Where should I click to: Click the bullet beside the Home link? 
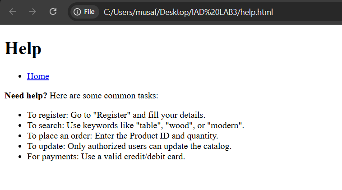pyautogui.click(x=20, y=76)
